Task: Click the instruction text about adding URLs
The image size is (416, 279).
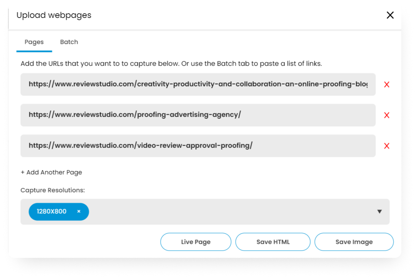Action: (x=171, y=64)
